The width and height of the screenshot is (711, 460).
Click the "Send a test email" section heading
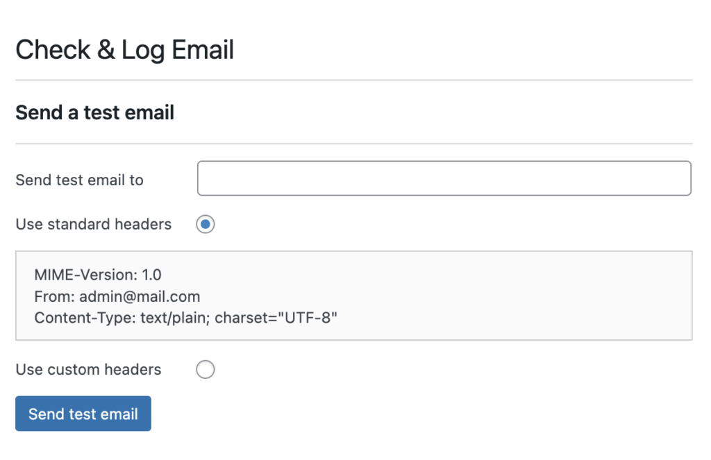tap(94, 112)
